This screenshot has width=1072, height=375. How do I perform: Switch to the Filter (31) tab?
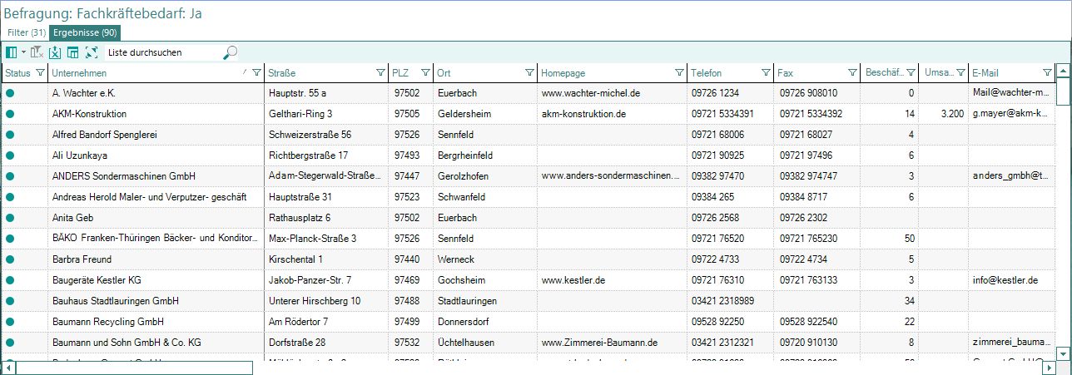point(26,32)
